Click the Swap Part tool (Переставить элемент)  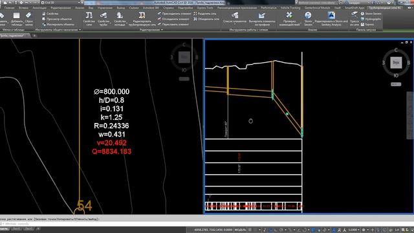(173, 25)
